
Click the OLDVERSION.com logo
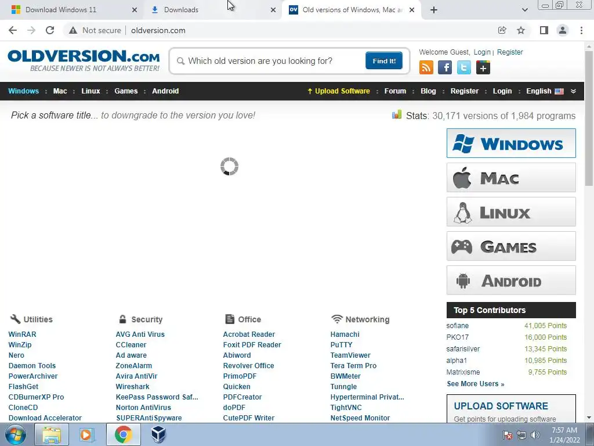[x=84, y=60]
